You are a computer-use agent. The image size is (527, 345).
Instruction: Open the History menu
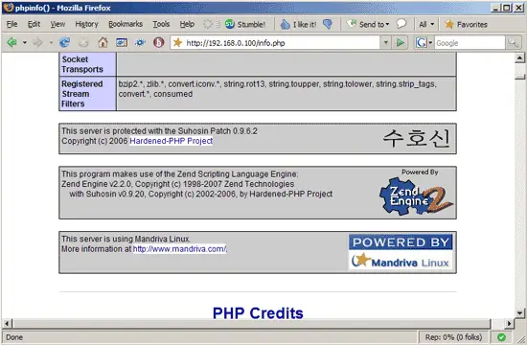[86, 24]
